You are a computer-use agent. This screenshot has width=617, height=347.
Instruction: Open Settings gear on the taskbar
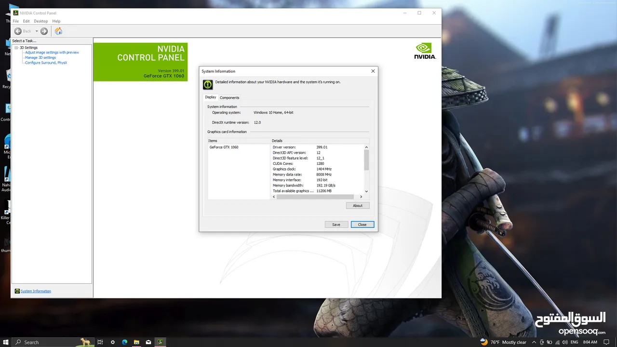[112, 342]
